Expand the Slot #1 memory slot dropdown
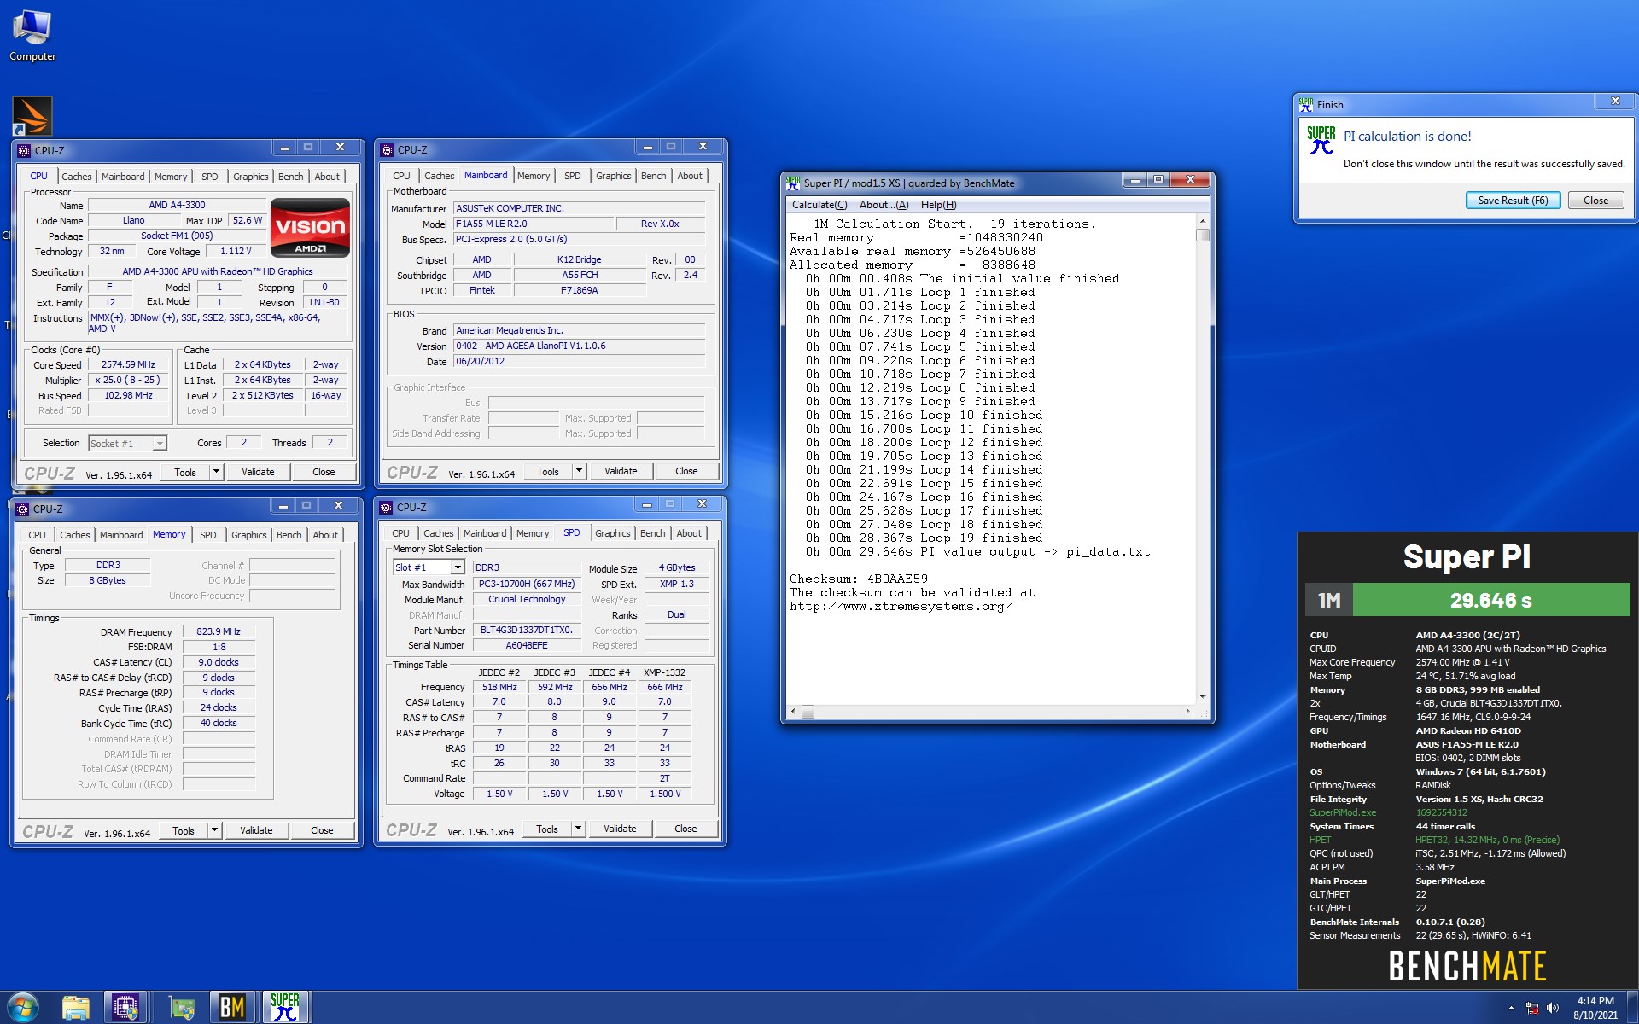The width and height of the screenshot is (1639, 1024). [458, 567]
